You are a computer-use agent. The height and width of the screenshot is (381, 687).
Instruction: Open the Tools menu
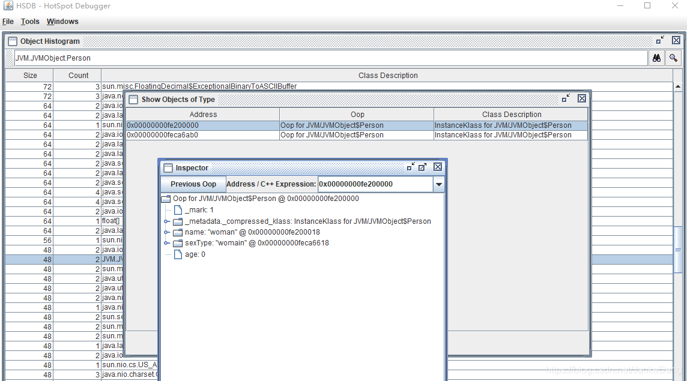[x=30, y=22]
